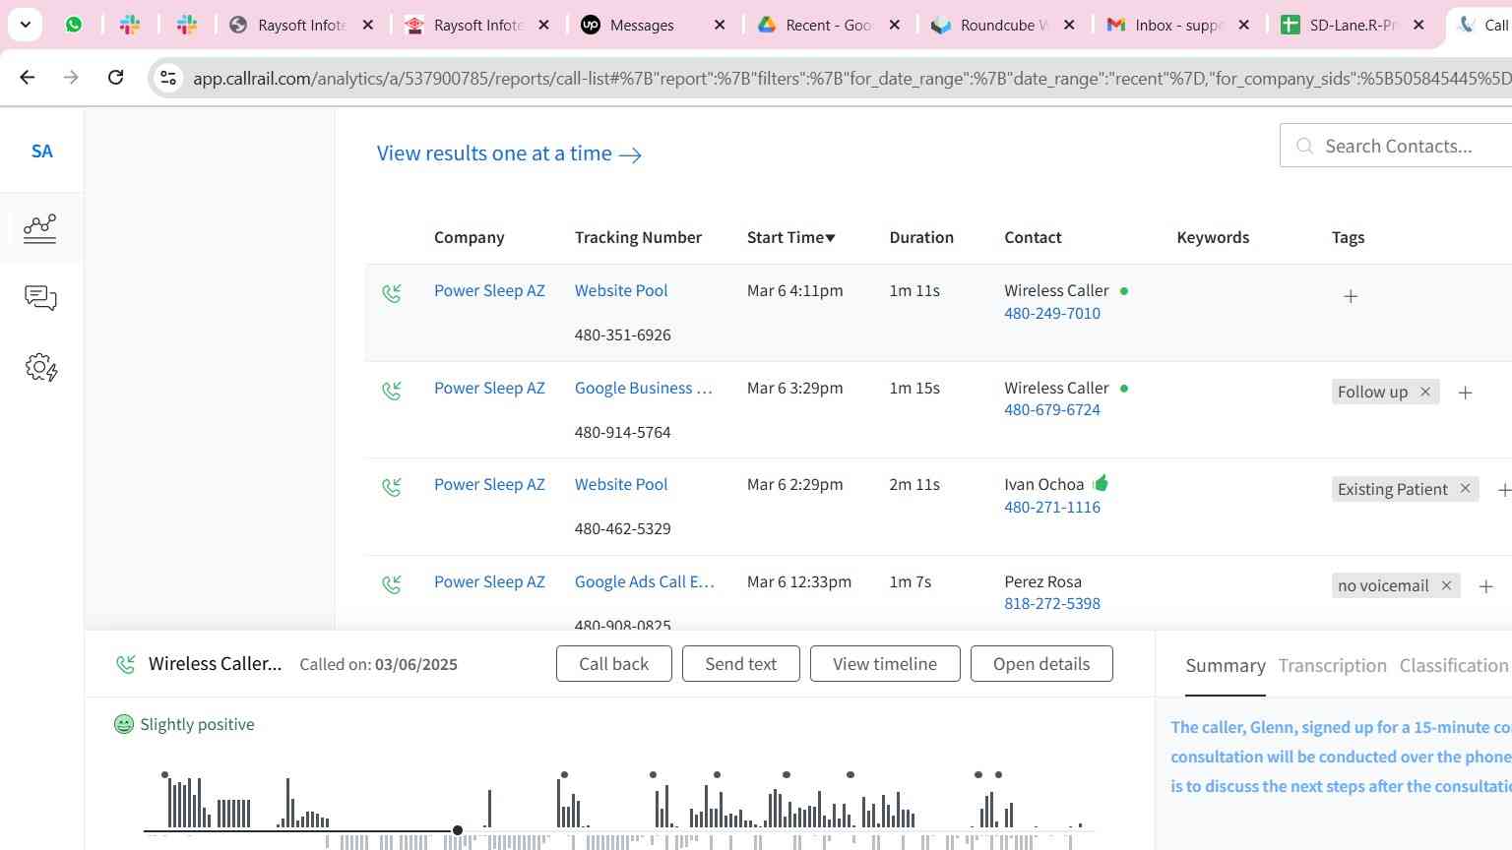Click the Send text button
This screenshot has height=850, width=1512.
741,664
